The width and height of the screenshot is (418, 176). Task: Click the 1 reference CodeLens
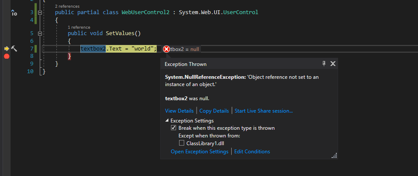[x=79, y=27]
